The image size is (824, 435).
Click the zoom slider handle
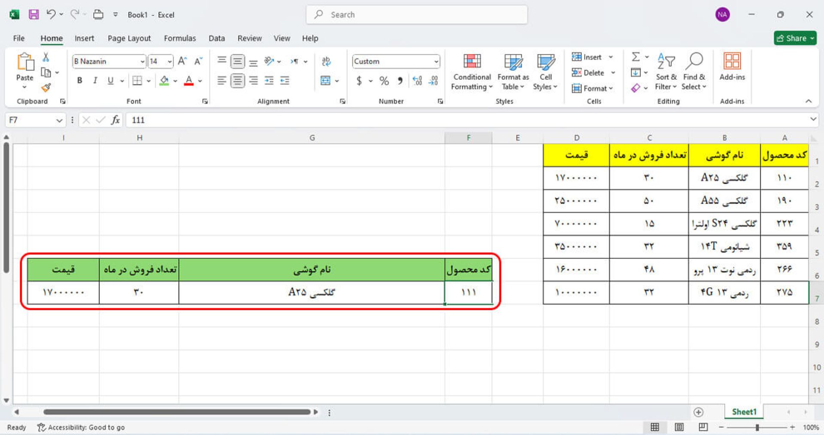click(757, 427)
